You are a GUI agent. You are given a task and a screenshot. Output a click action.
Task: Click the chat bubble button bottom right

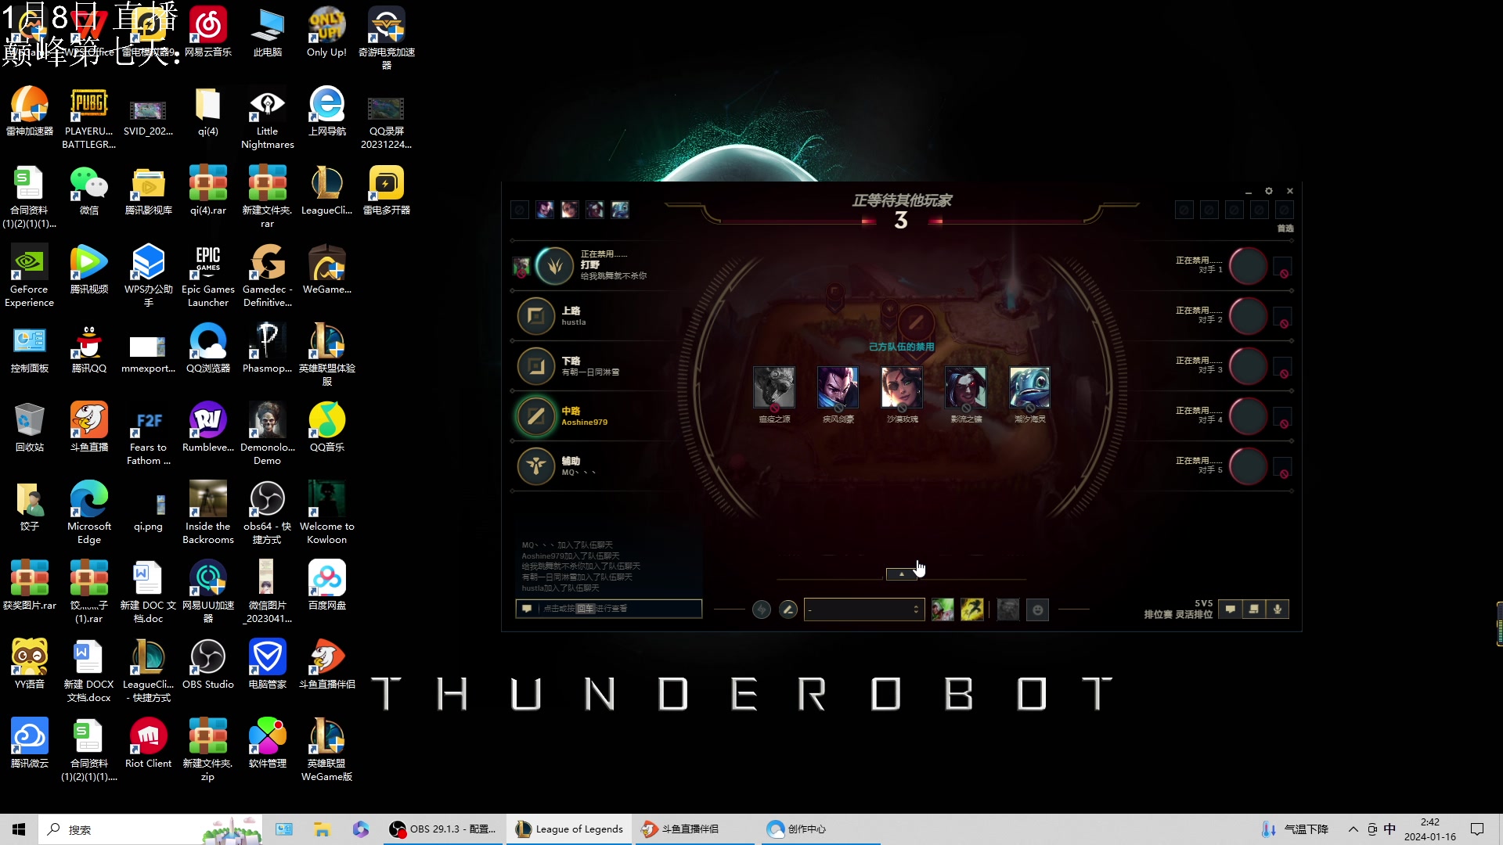click(x=1231, y=609)
